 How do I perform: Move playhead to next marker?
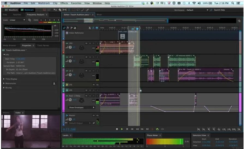[x=147, y=129]
